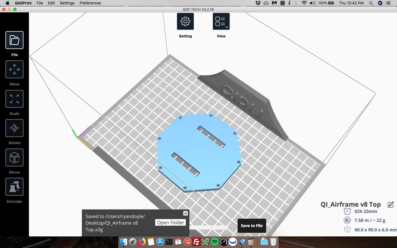Activate the Rotate tool
Image resolution: width=397 pixels, height=248 pixels.
[14, 128]
